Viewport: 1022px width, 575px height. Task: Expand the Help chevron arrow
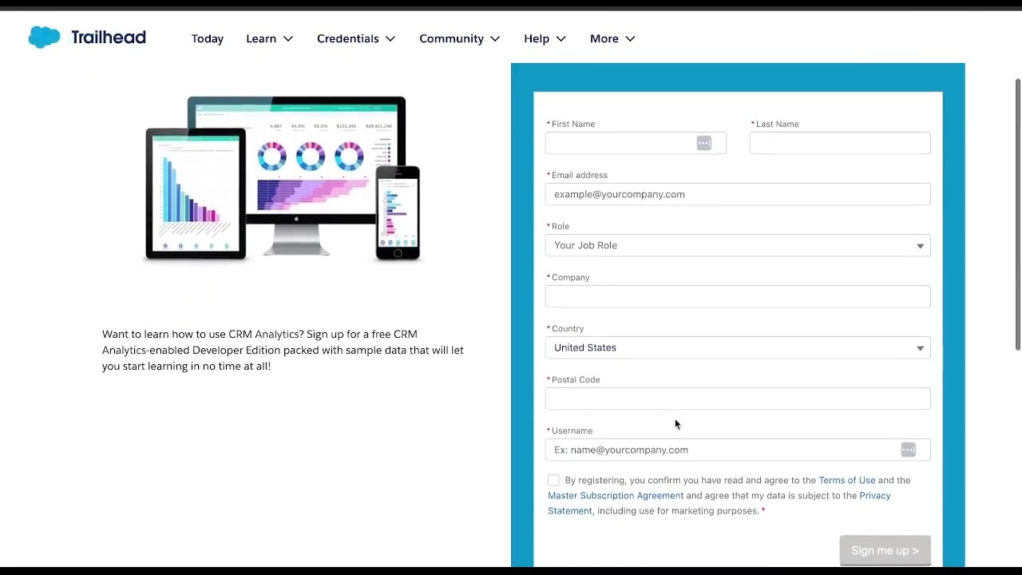(561, 38)
